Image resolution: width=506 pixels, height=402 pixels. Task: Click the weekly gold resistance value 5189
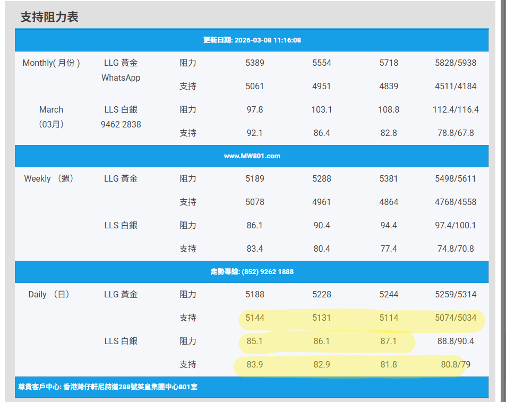(x=255, y=179)
